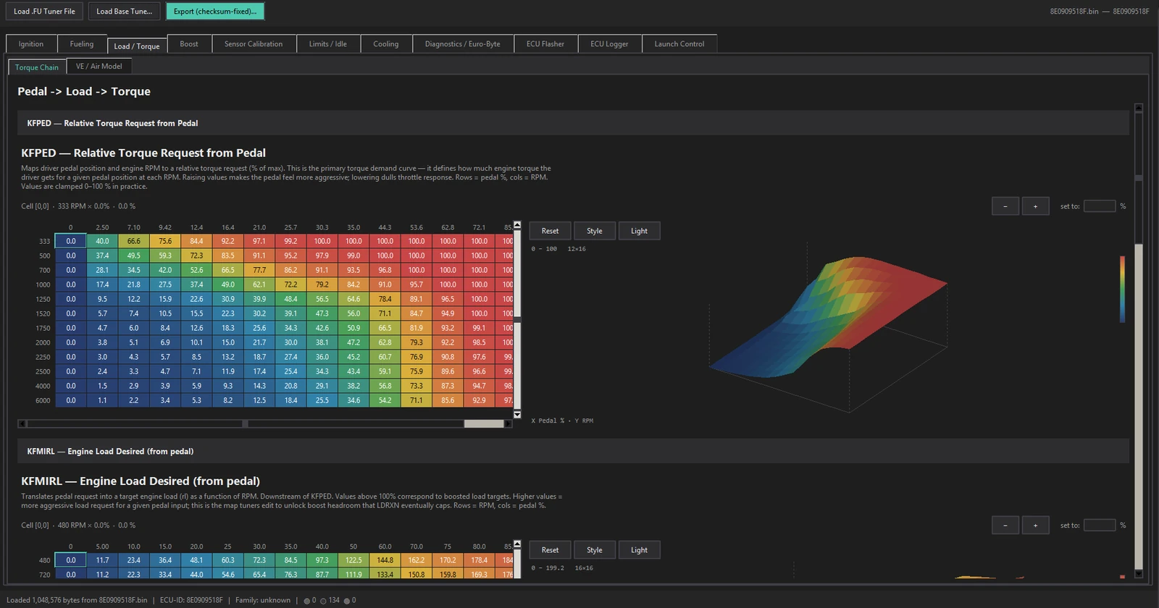Screen dimensions: 1159x608
Task: Collapse the KFMIRL Engine Load Desired section header
Action: point(573,451)
